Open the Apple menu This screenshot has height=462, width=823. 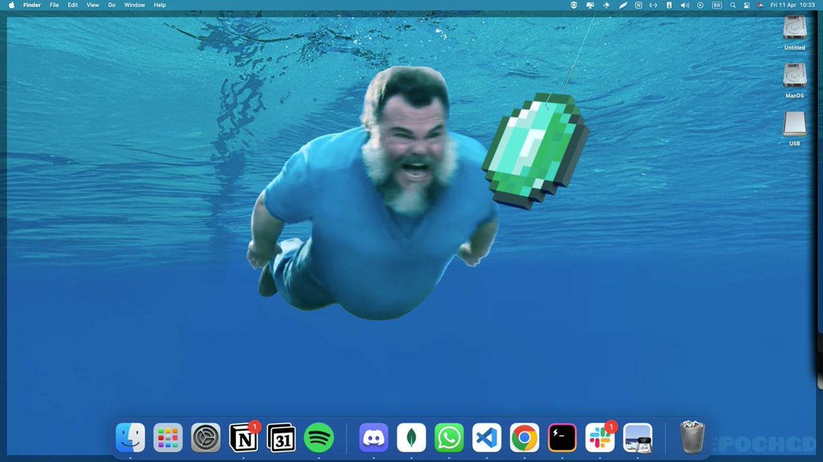[12, 5]
